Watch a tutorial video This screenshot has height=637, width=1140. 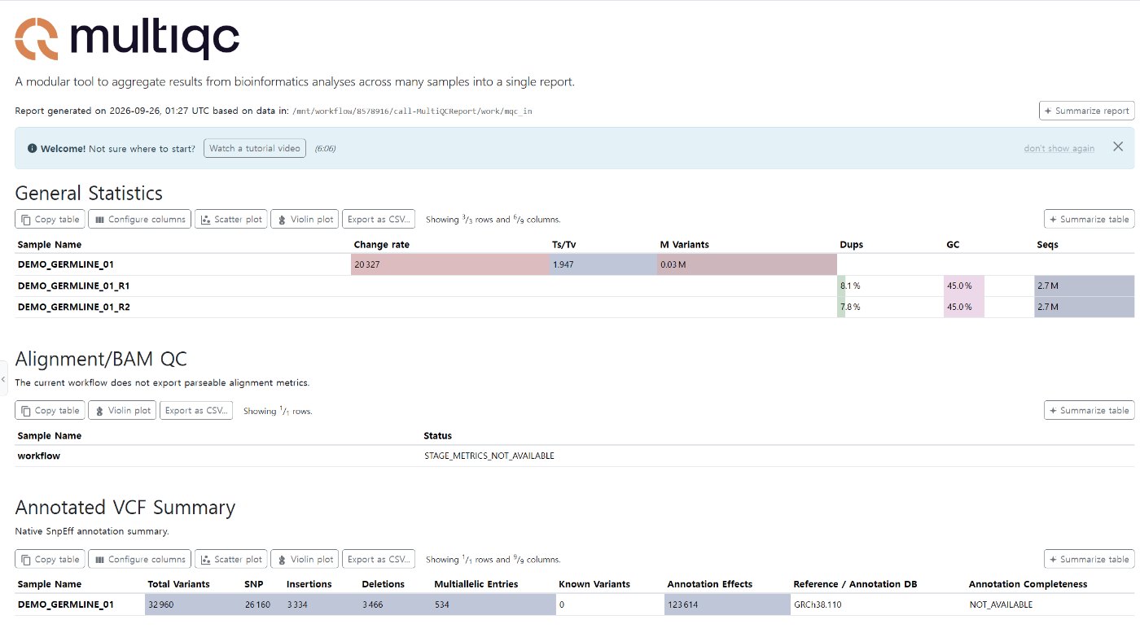(x=255, y=148)
